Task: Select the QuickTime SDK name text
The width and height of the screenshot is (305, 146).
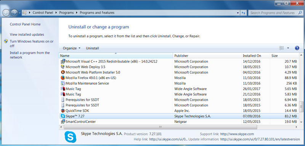Action: click(x=77, y=111)
